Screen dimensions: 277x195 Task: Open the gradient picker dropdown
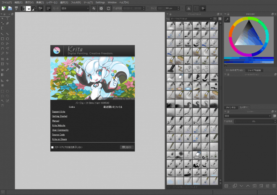tap(23, 8)
